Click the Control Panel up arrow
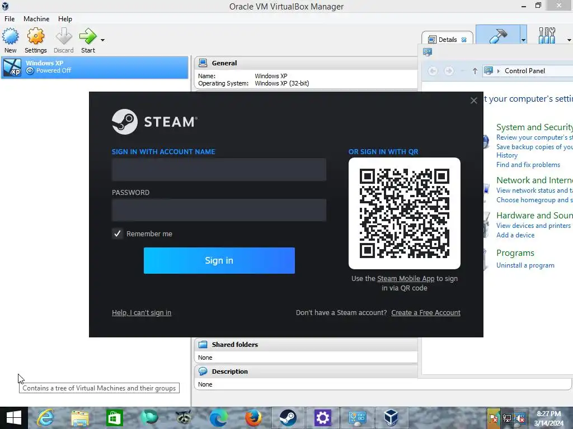This screenshot has width=573, height=429. click(x=475, y=71)
